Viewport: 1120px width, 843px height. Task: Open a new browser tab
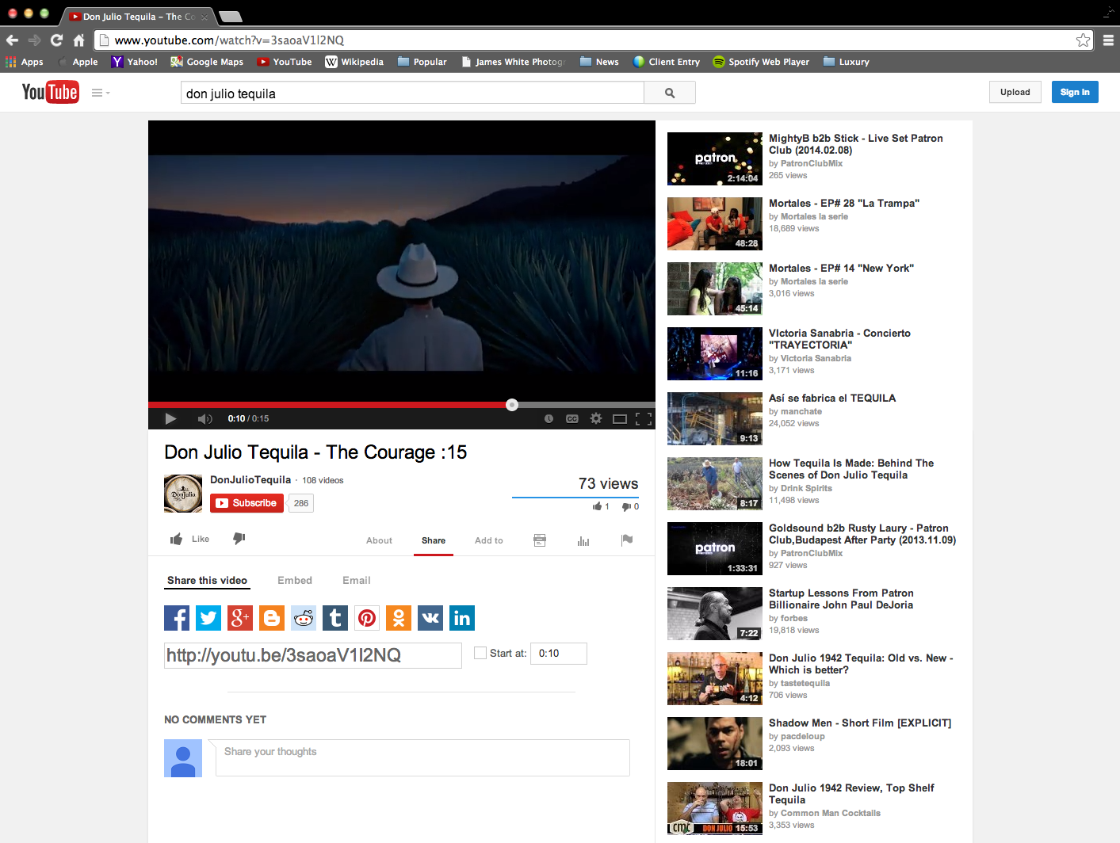pyautogui.click(x=230, y=17)
